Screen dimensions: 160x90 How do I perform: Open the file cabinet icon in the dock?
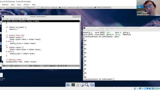pyautogui.click(x=78, y=85)
